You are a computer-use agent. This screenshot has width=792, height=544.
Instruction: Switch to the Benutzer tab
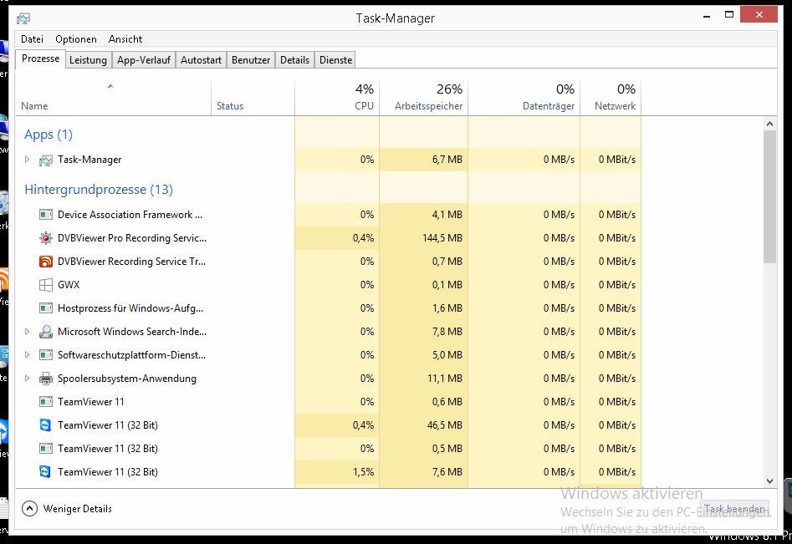coord(251,60)
